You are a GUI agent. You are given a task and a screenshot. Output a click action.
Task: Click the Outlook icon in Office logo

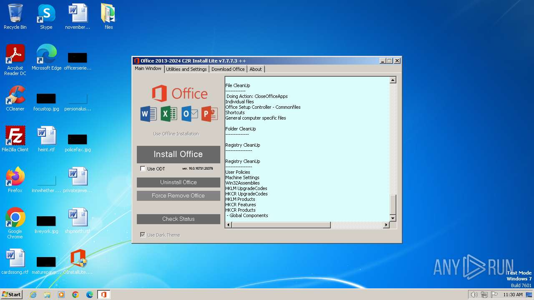click(189, 114)
